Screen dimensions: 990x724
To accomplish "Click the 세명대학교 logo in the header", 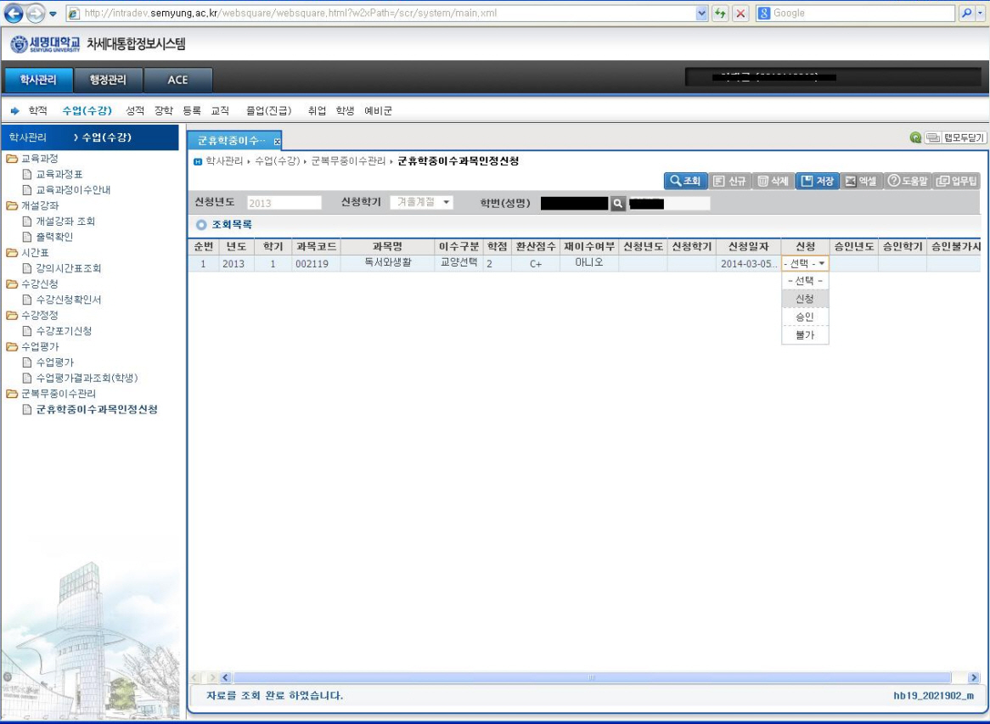I will pyautogui.click(x=45, y=44).
